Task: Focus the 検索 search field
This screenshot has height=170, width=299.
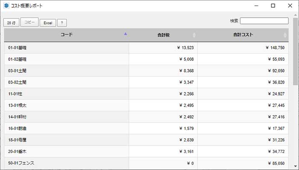Action: pos(264,21)
